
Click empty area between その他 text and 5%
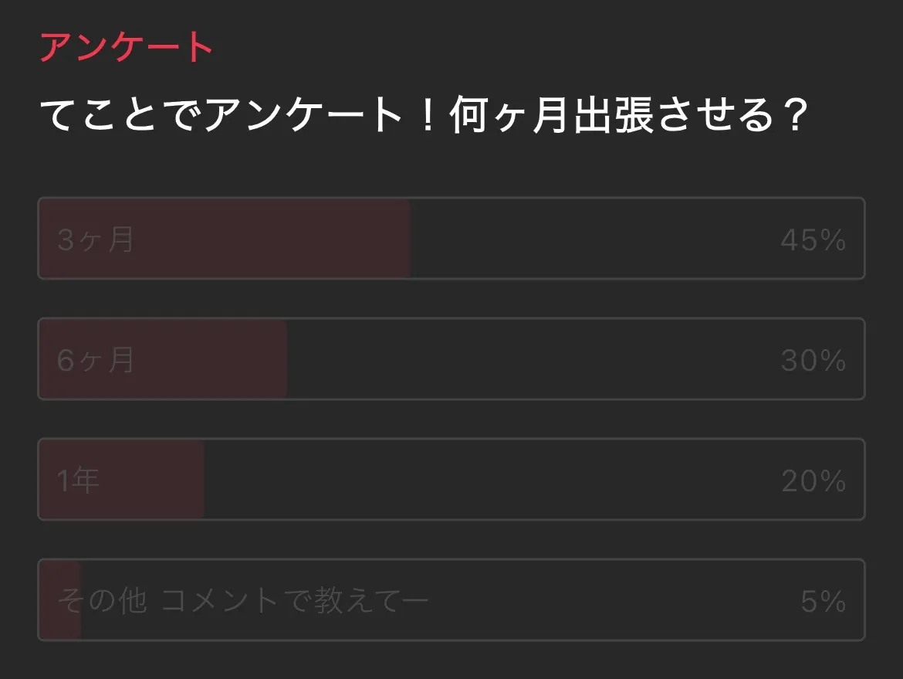pos(617,600)
